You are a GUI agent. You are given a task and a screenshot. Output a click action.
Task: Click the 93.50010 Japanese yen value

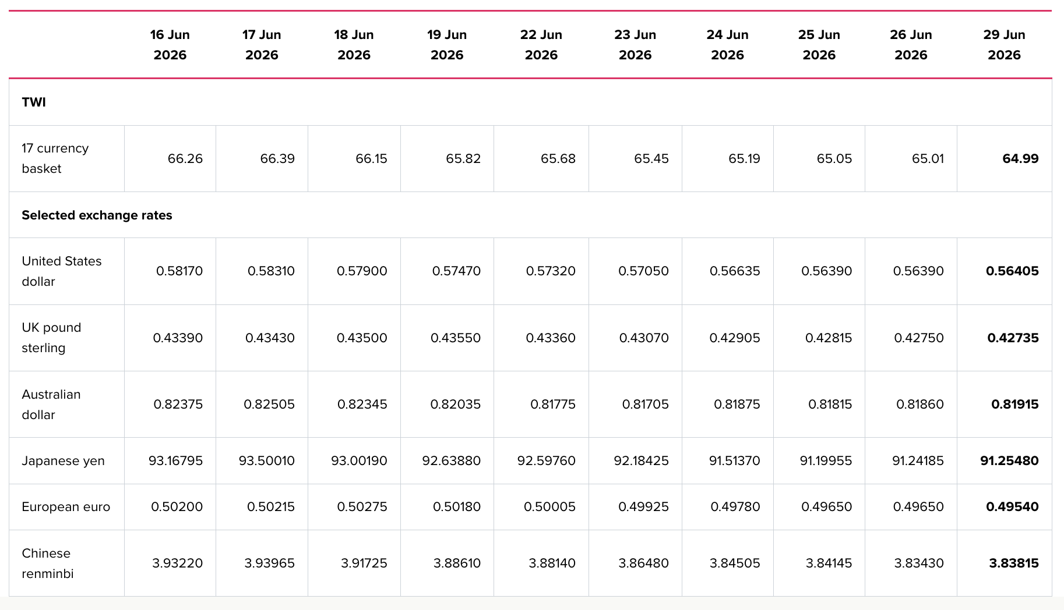[266, 460]
